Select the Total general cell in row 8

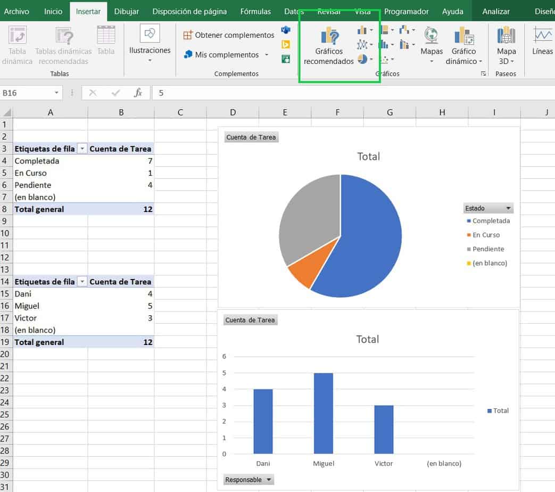50,209
